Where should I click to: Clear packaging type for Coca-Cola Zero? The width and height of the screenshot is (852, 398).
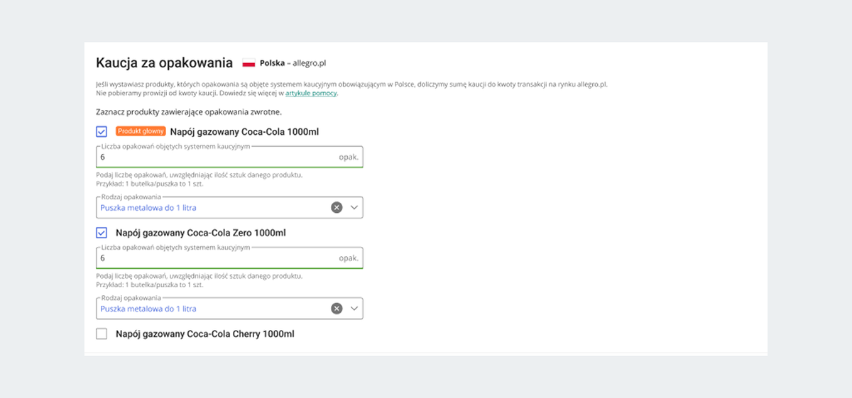(337, 309)
